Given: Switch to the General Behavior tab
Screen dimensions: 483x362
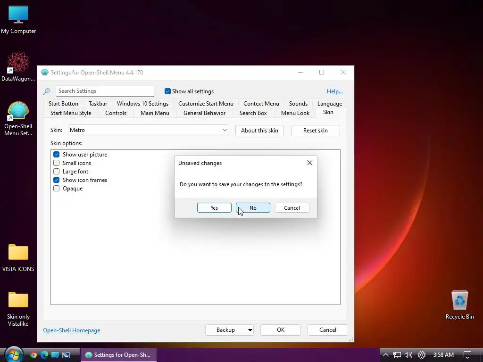Looking at the screenshot, I should coord(205,113).
